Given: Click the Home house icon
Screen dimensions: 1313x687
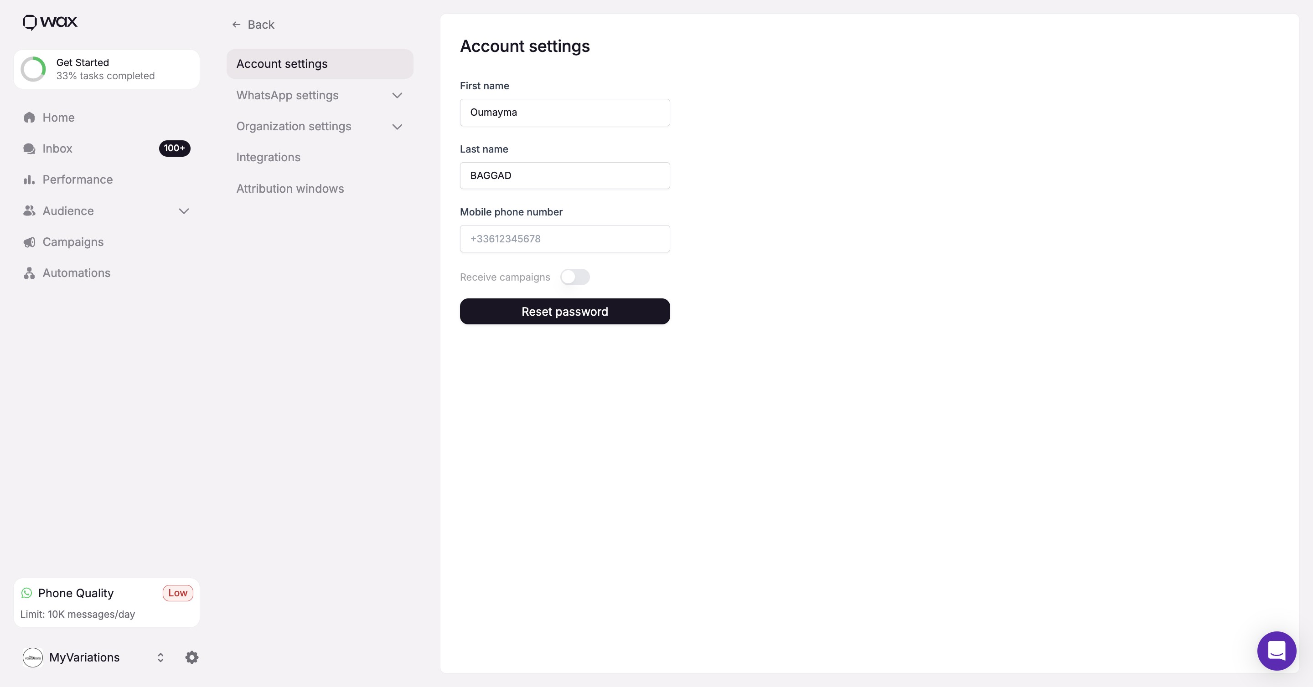Looking at the screenshot, I should 29,118.
